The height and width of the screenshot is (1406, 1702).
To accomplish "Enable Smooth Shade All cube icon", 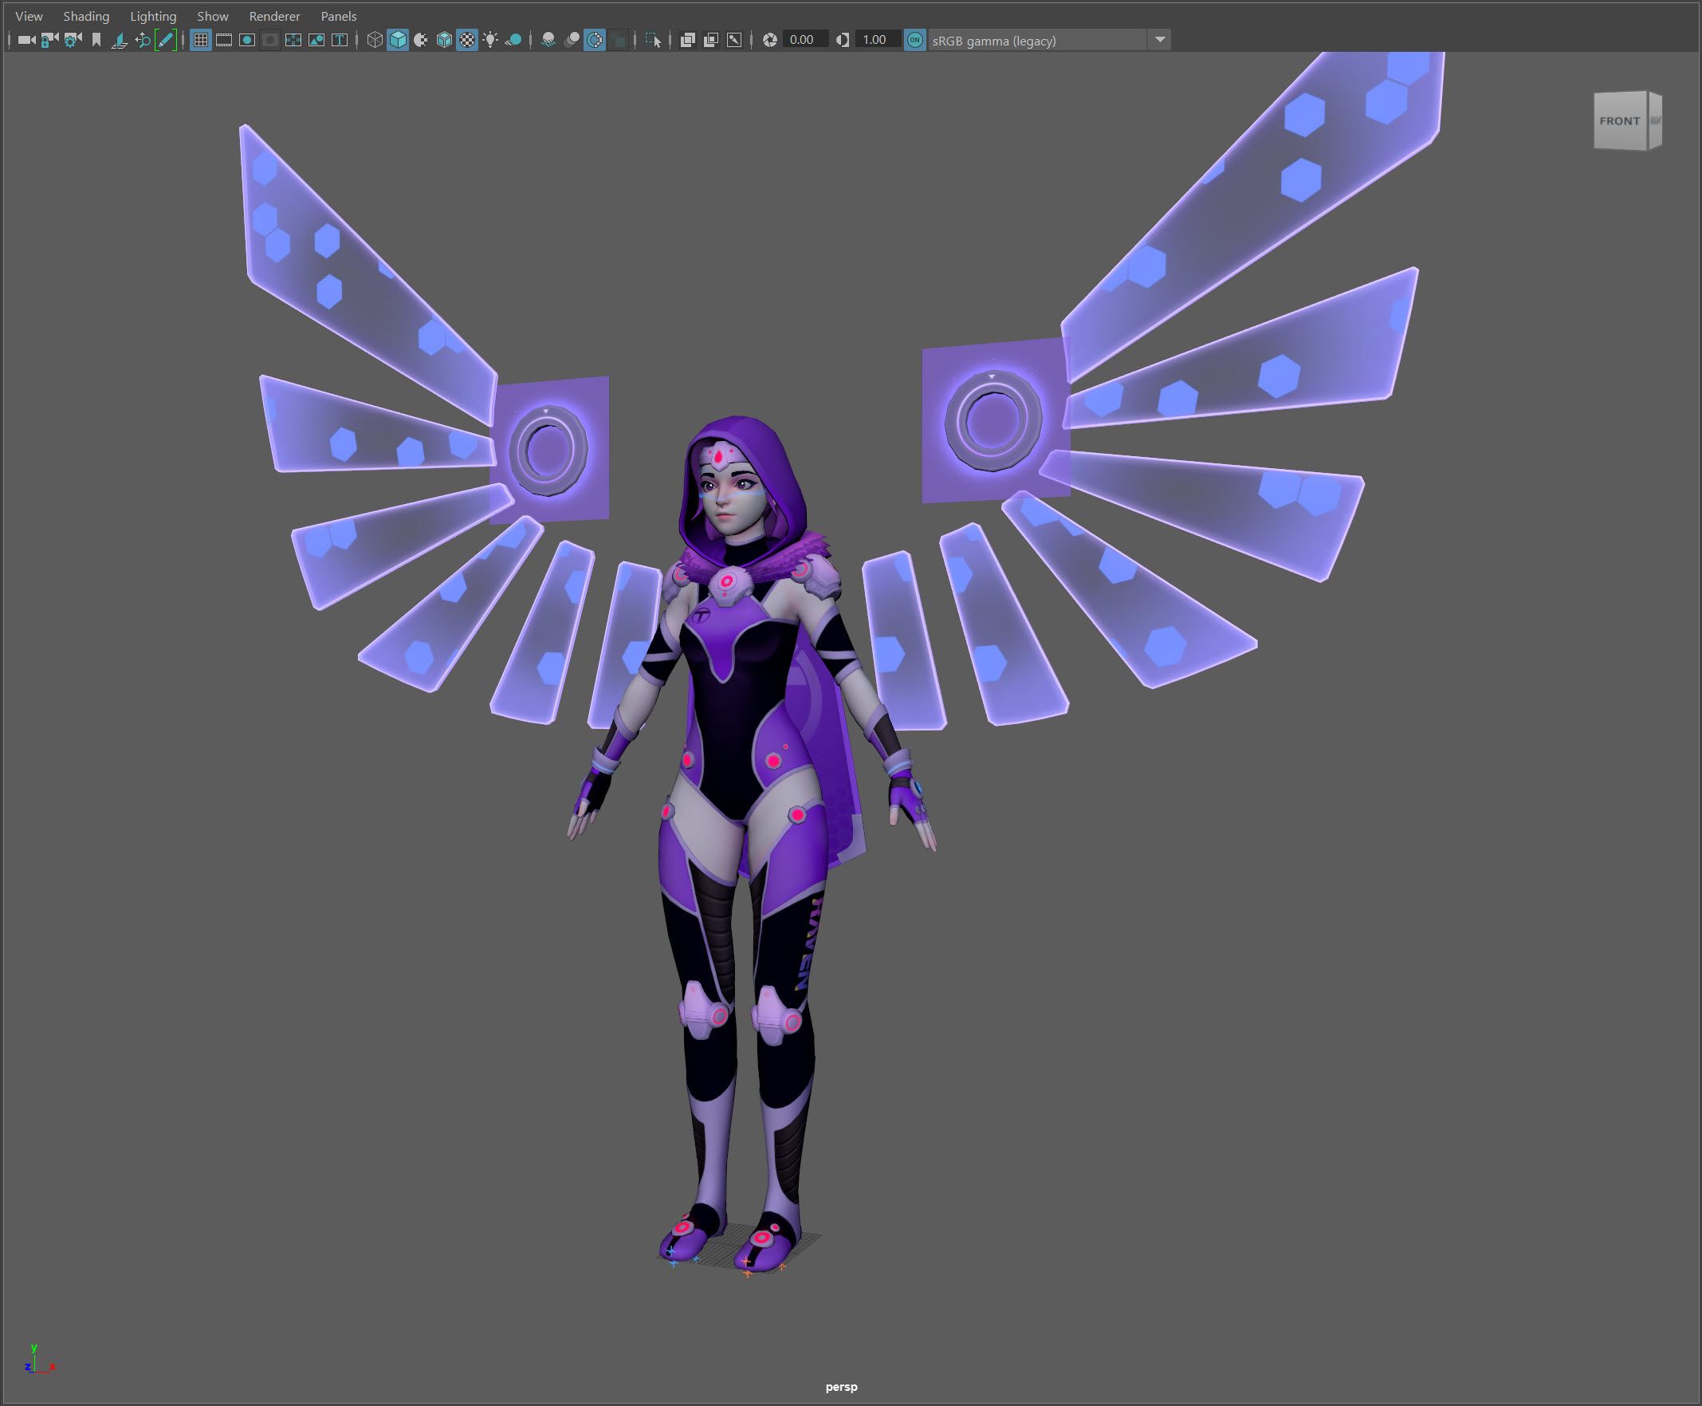I will point(398,40).
